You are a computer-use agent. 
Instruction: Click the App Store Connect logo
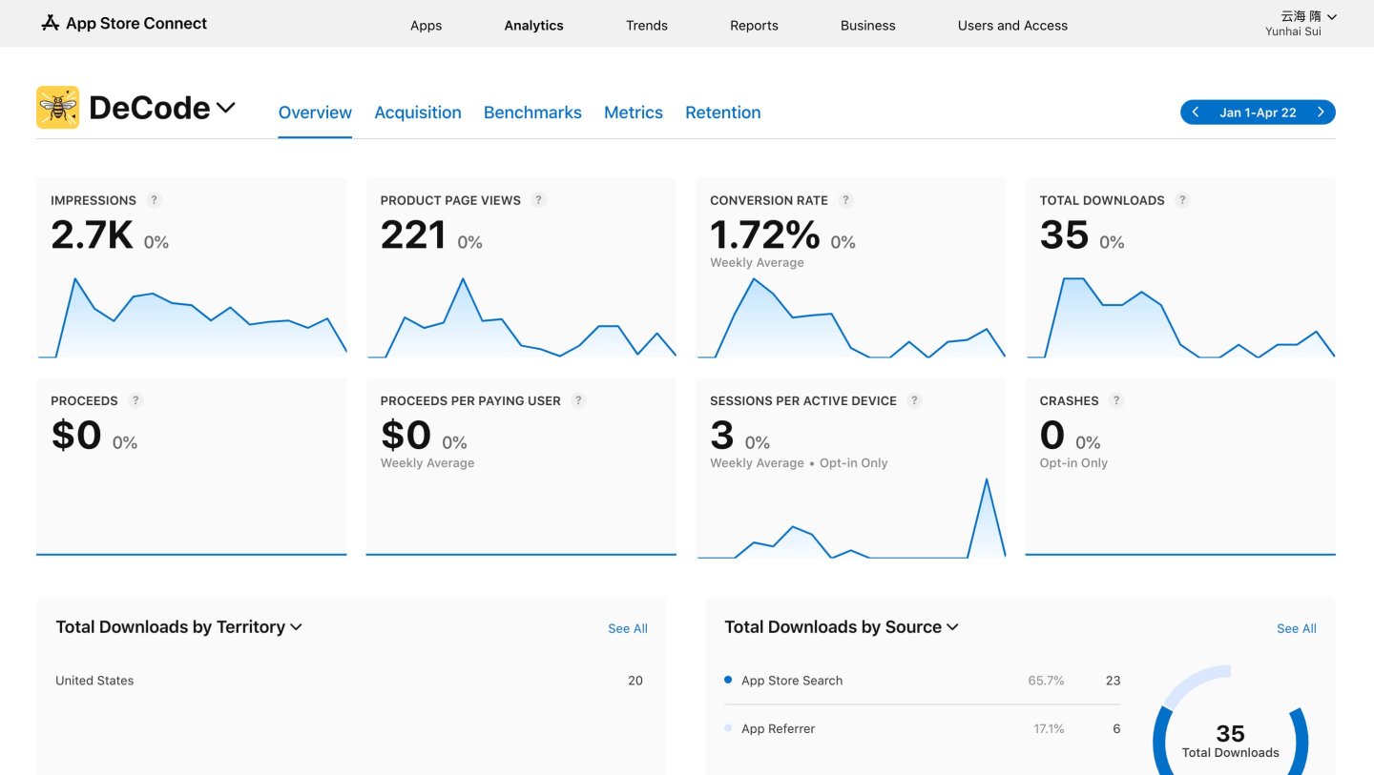(124, 24)
